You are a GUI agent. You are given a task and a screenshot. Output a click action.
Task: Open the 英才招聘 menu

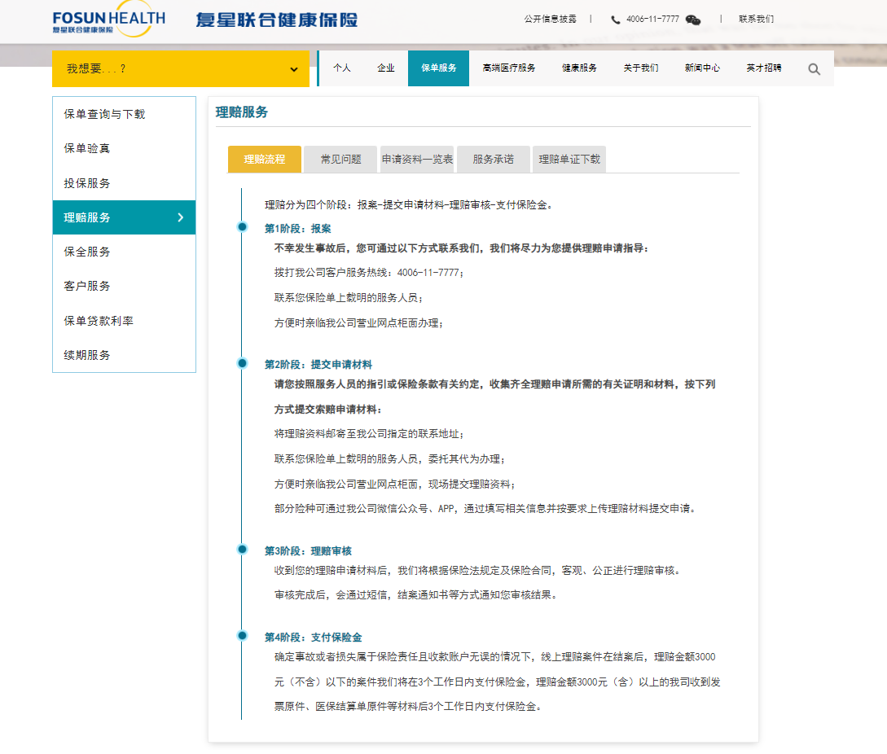(x=764, y=68)
